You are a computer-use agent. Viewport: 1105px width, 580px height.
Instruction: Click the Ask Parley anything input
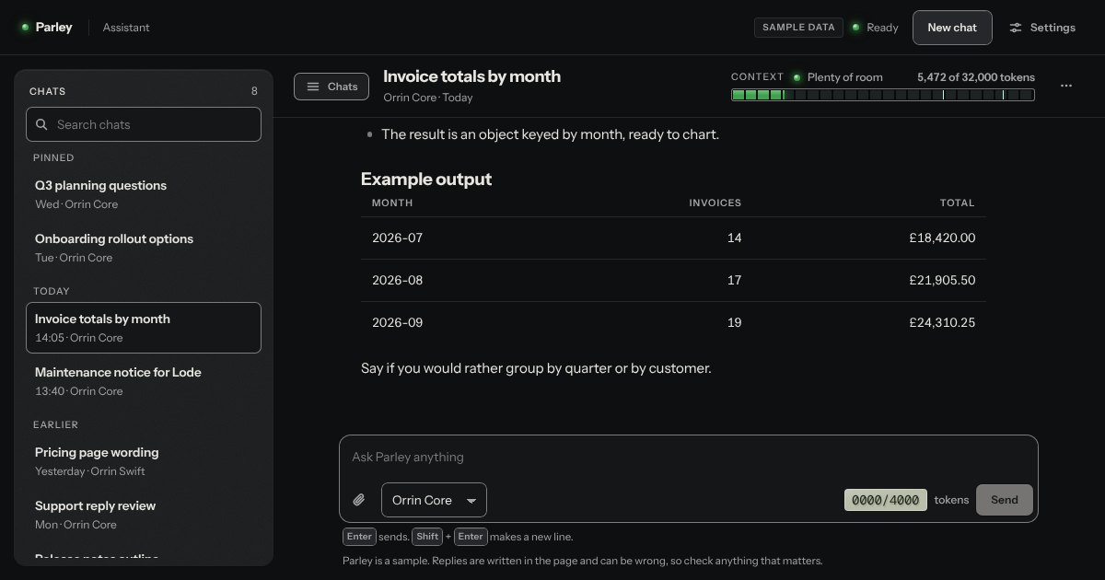coord(688,457)
